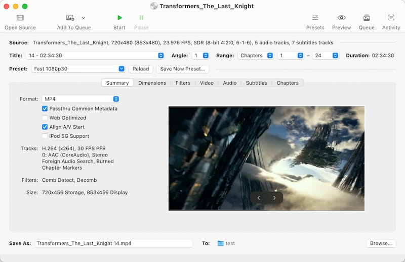Click Save New Preset button

tap(182, 69)
